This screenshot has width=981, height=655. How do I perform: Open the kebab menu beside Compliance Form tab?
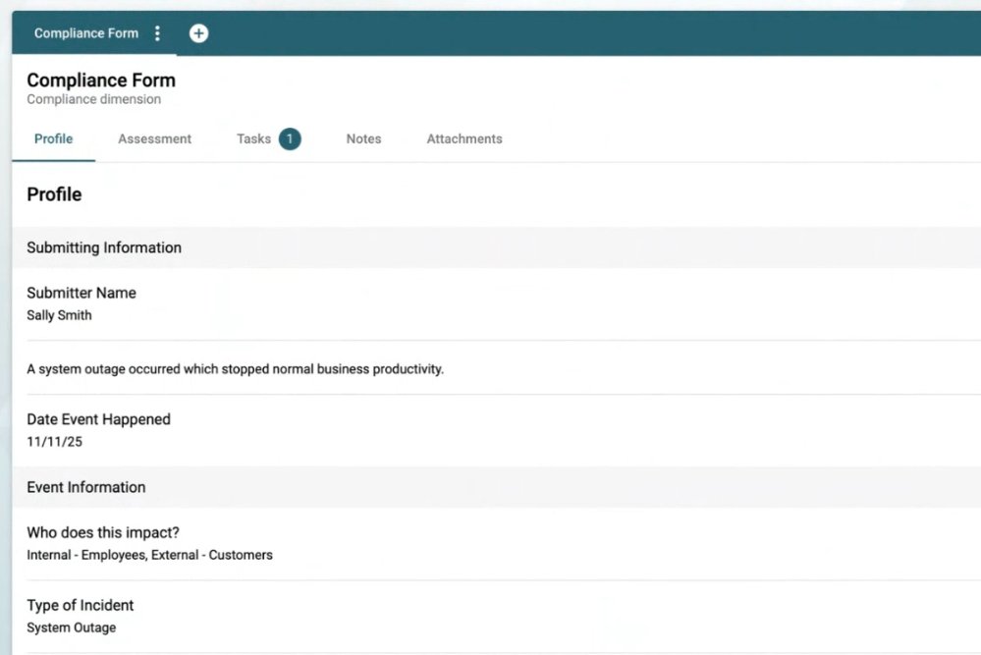tap(157, 33)
